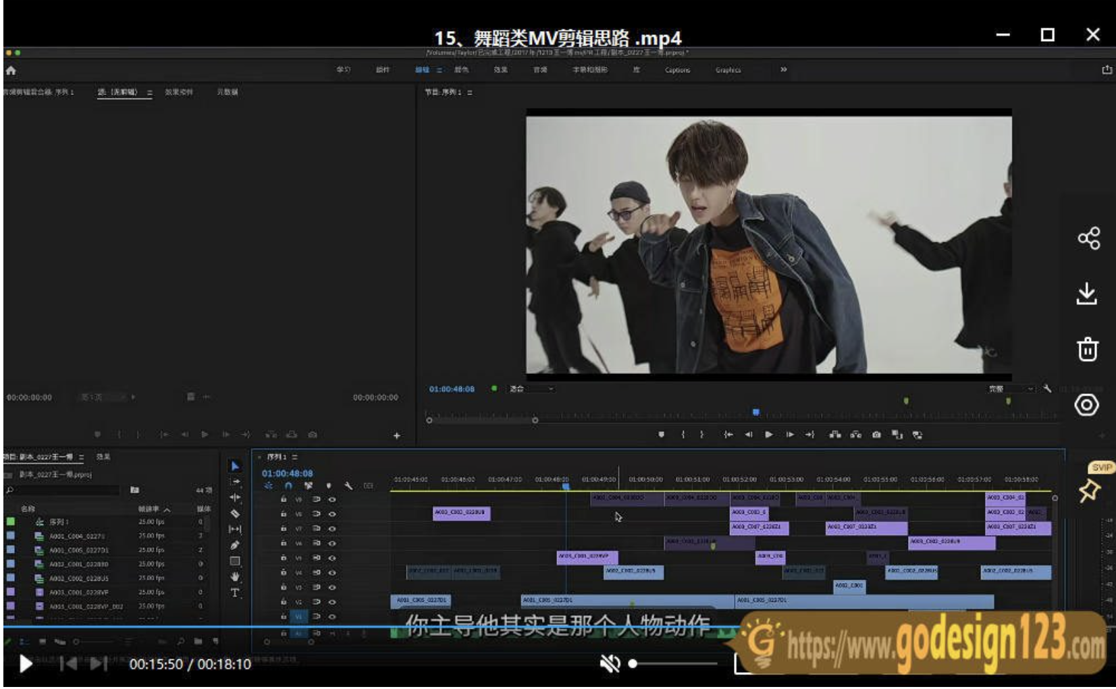Click the quick export icon top right
1116x689 pixels.
pyautogui.click(x=1107, y=70)
